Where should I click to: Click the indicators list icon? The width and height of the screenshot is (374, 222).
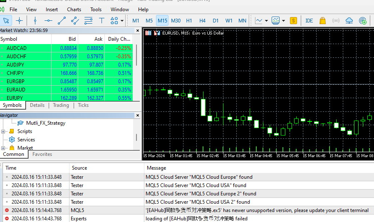pyautogui.click(x=276, y=21)
